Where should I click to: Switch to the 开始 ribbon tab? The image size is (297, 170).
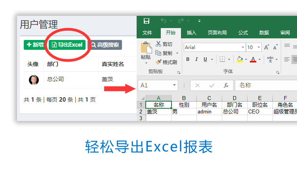171,33
